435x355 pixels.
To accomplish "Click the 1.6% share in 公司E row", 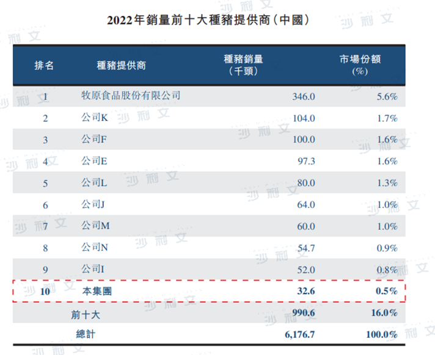I will pyautogui.click(x=387, y=161).
